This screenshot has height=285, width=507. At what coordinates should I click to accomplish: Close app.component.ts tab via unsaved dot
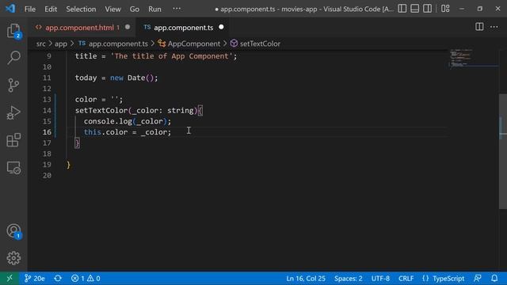[221, 27]
